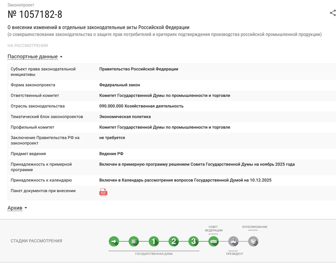
Task: Select the first reading stage circle
Action: click(154, 241)
